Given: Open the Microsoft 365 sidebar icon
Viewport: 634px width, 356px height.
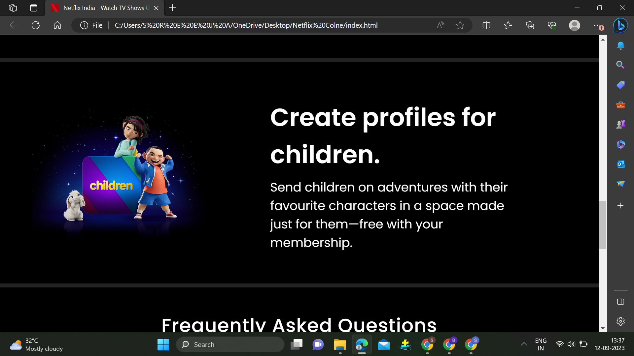Looking at the screenshot, I should point(620,144).
